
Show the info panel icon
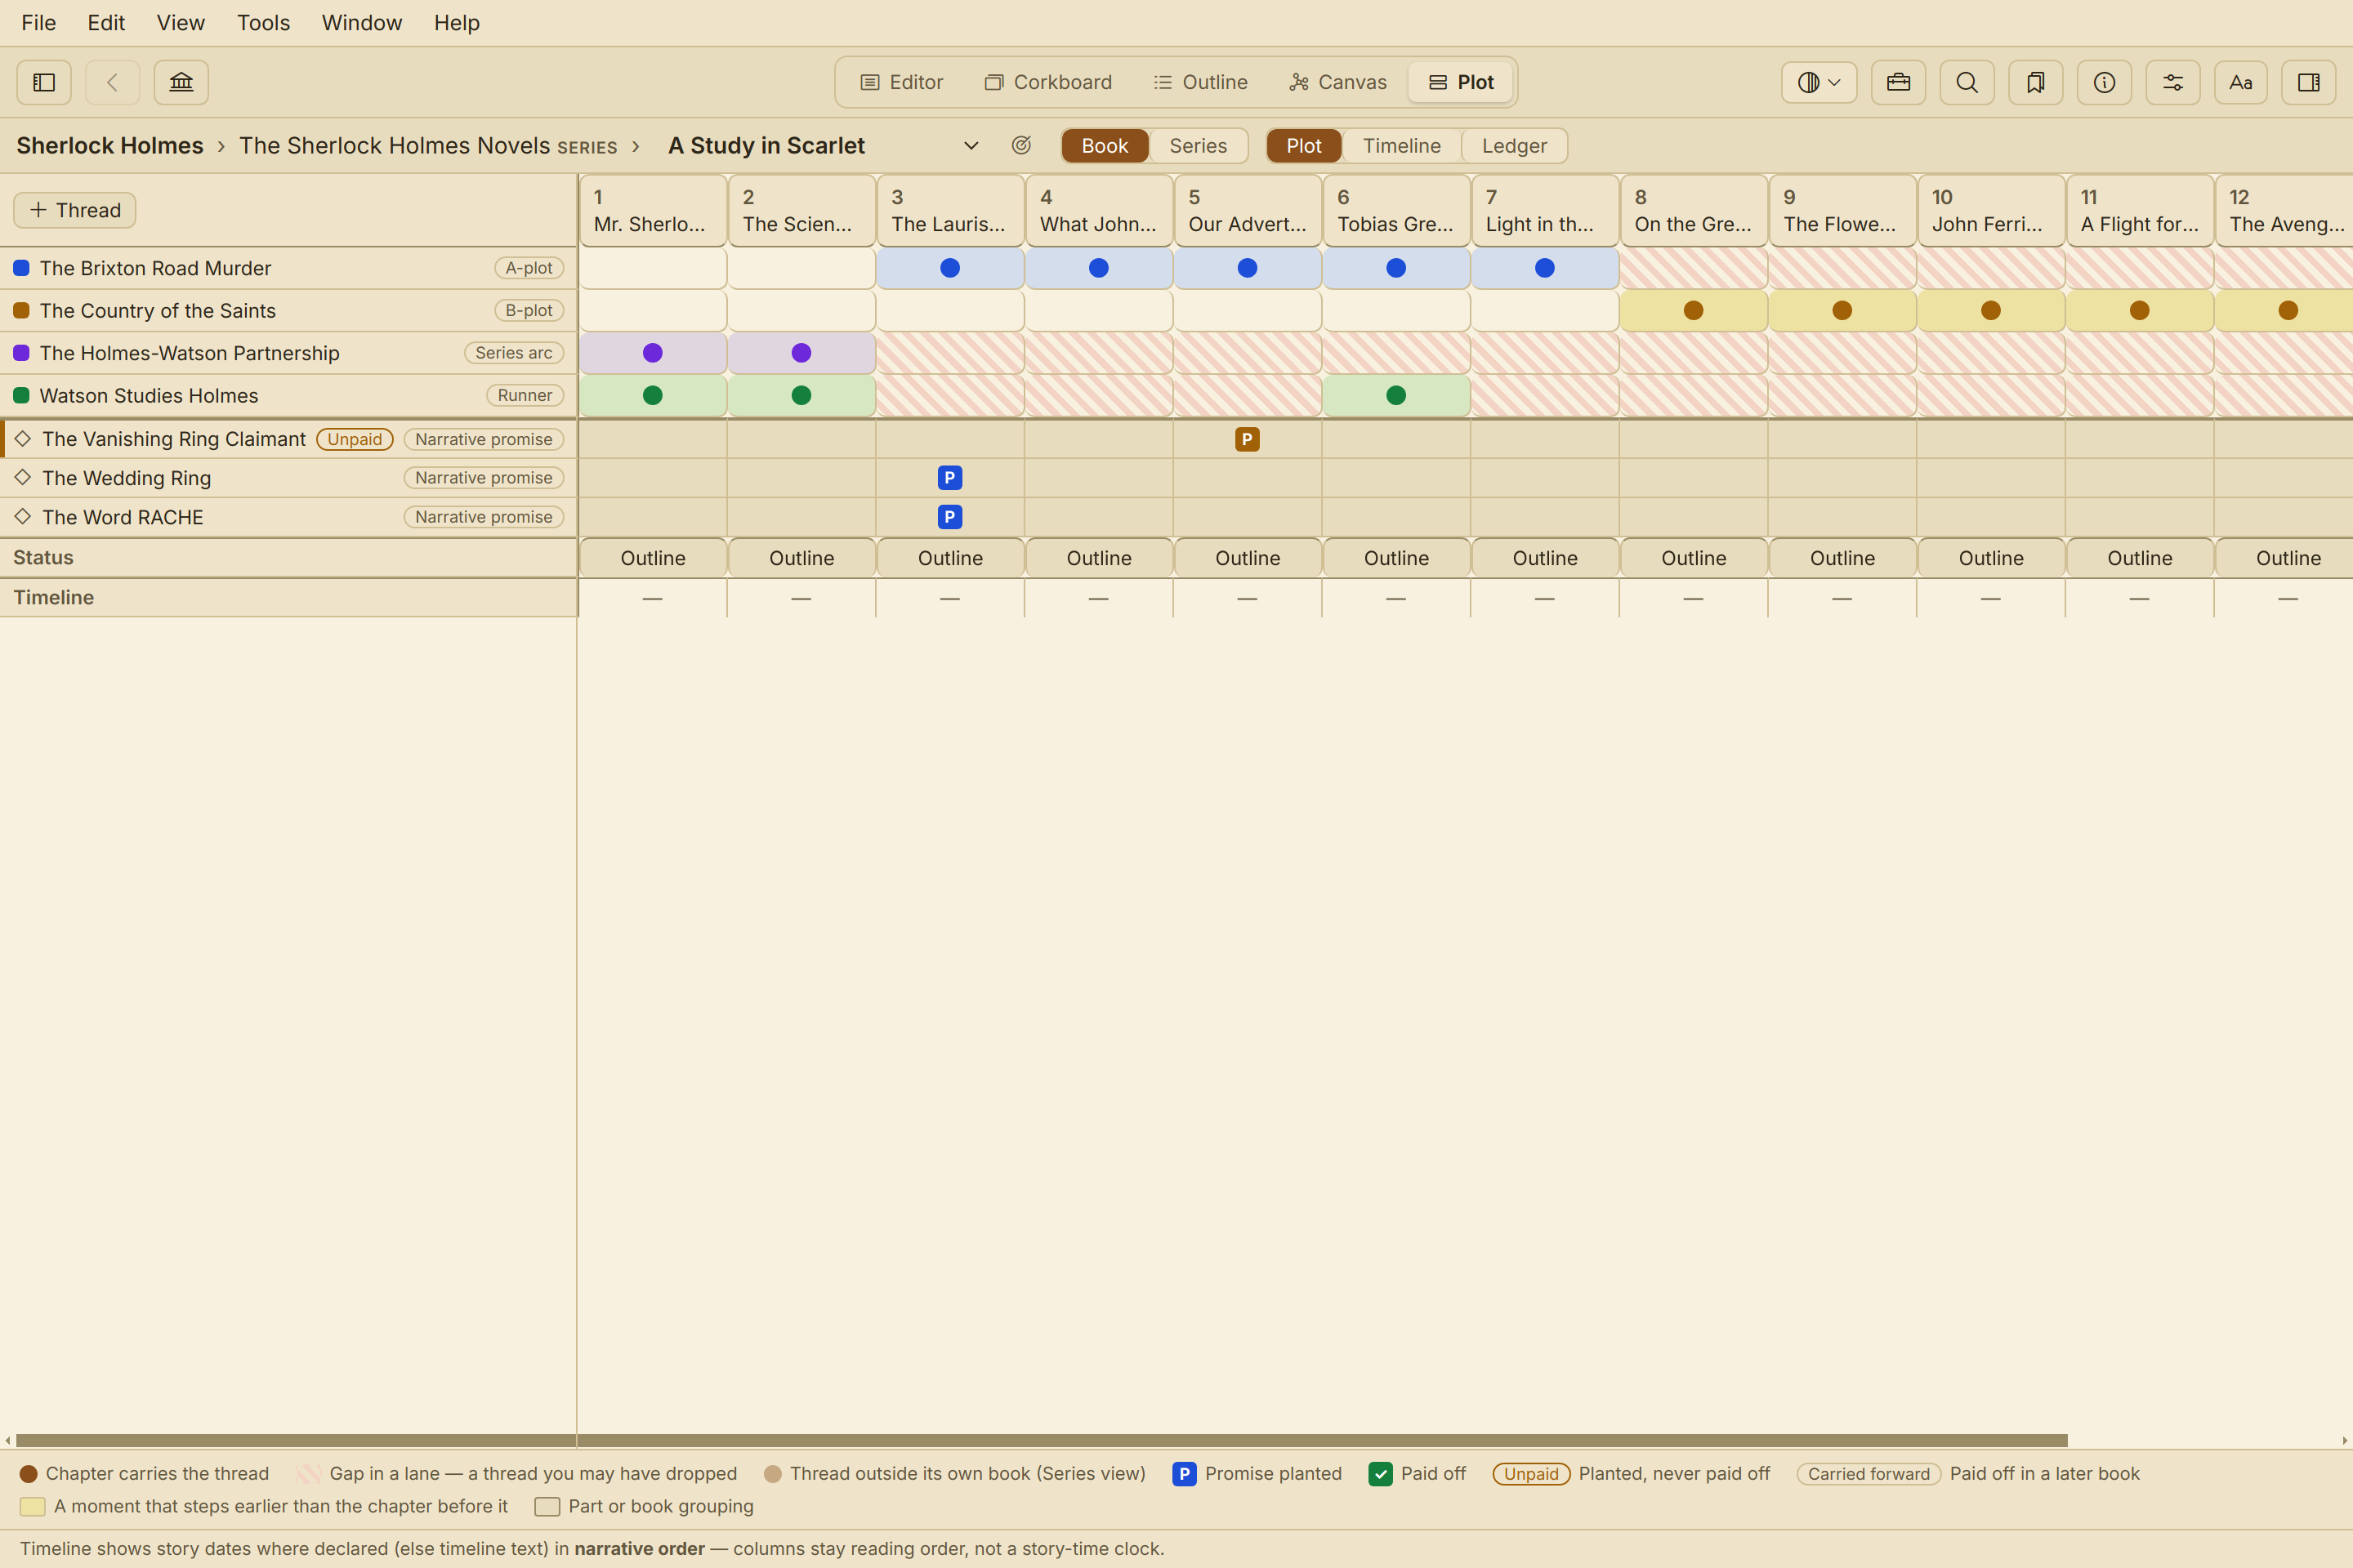[2104, 82]
